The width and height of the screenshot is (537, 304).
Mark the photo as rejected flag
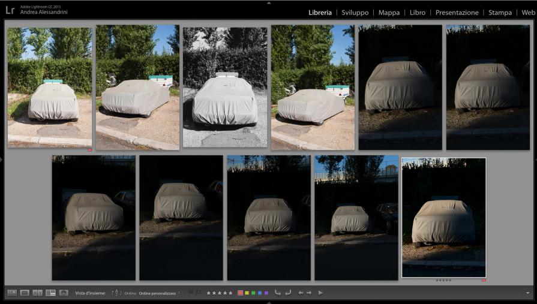(x=198, y=293)
